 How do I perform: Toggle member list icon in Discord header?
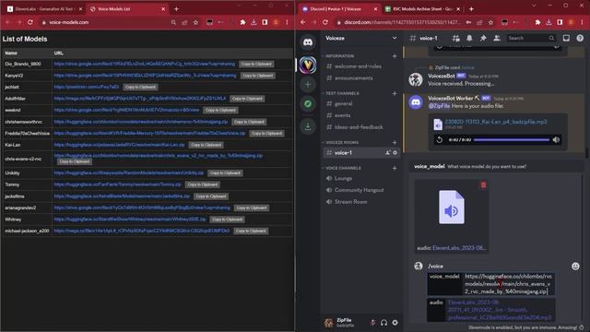497,38
